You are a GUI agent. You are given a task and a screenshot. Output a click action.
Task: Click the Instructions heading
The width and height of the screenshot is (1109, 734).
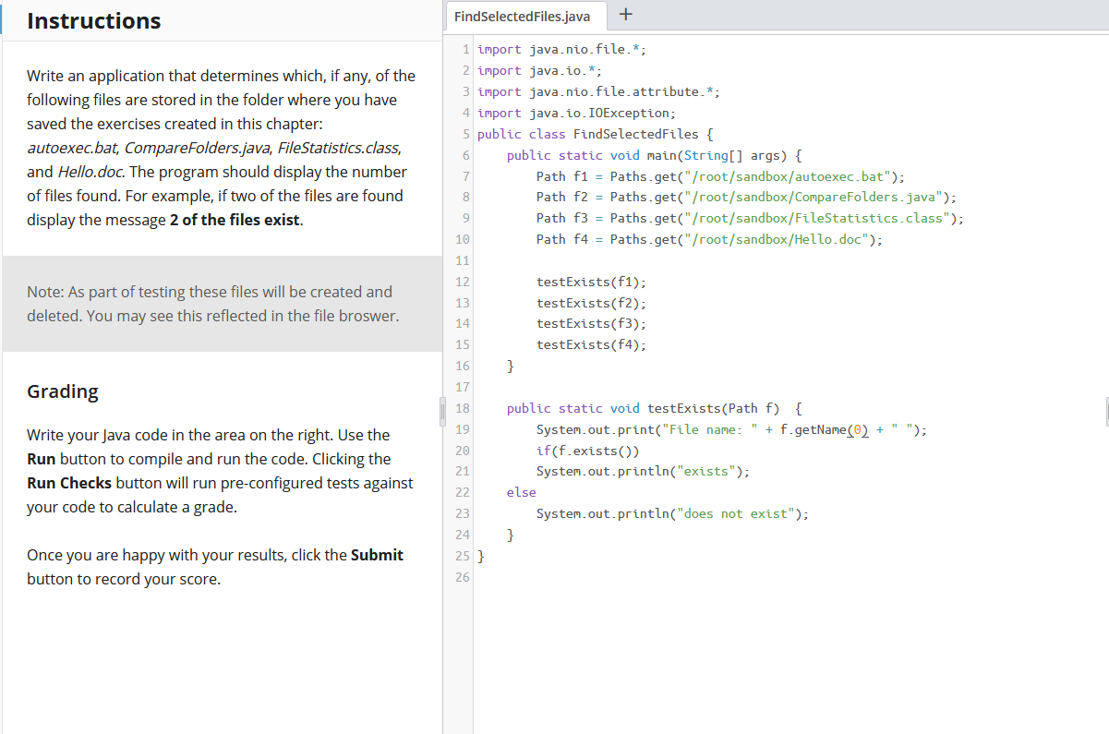[93, 20]
